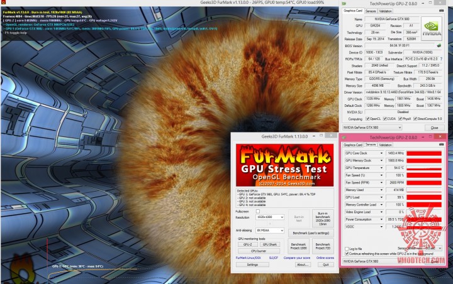The height and width of the screenshot is (284, 453).
Task: Switch to Sensors tab in upper GPU-Z window
Action: tap(371, 11)
